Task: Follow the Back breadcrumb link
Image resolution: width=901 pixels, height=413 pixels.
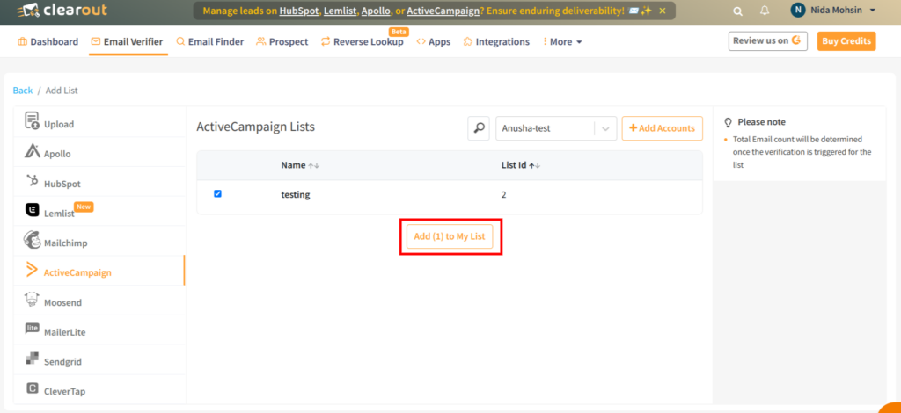Action: coord(23,91)
